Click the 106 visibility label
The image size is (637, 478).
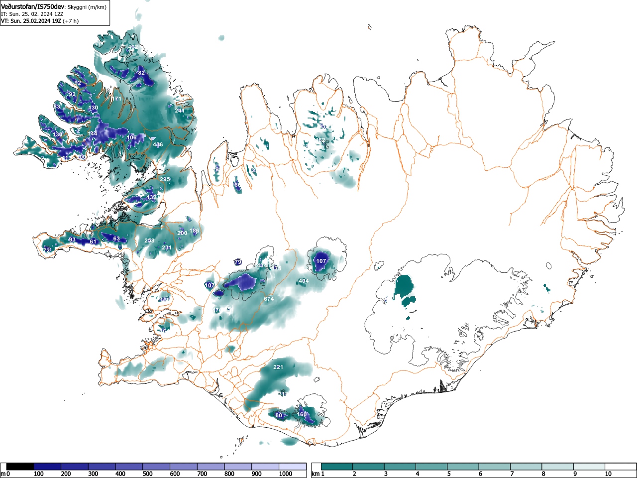click(131, 137)
